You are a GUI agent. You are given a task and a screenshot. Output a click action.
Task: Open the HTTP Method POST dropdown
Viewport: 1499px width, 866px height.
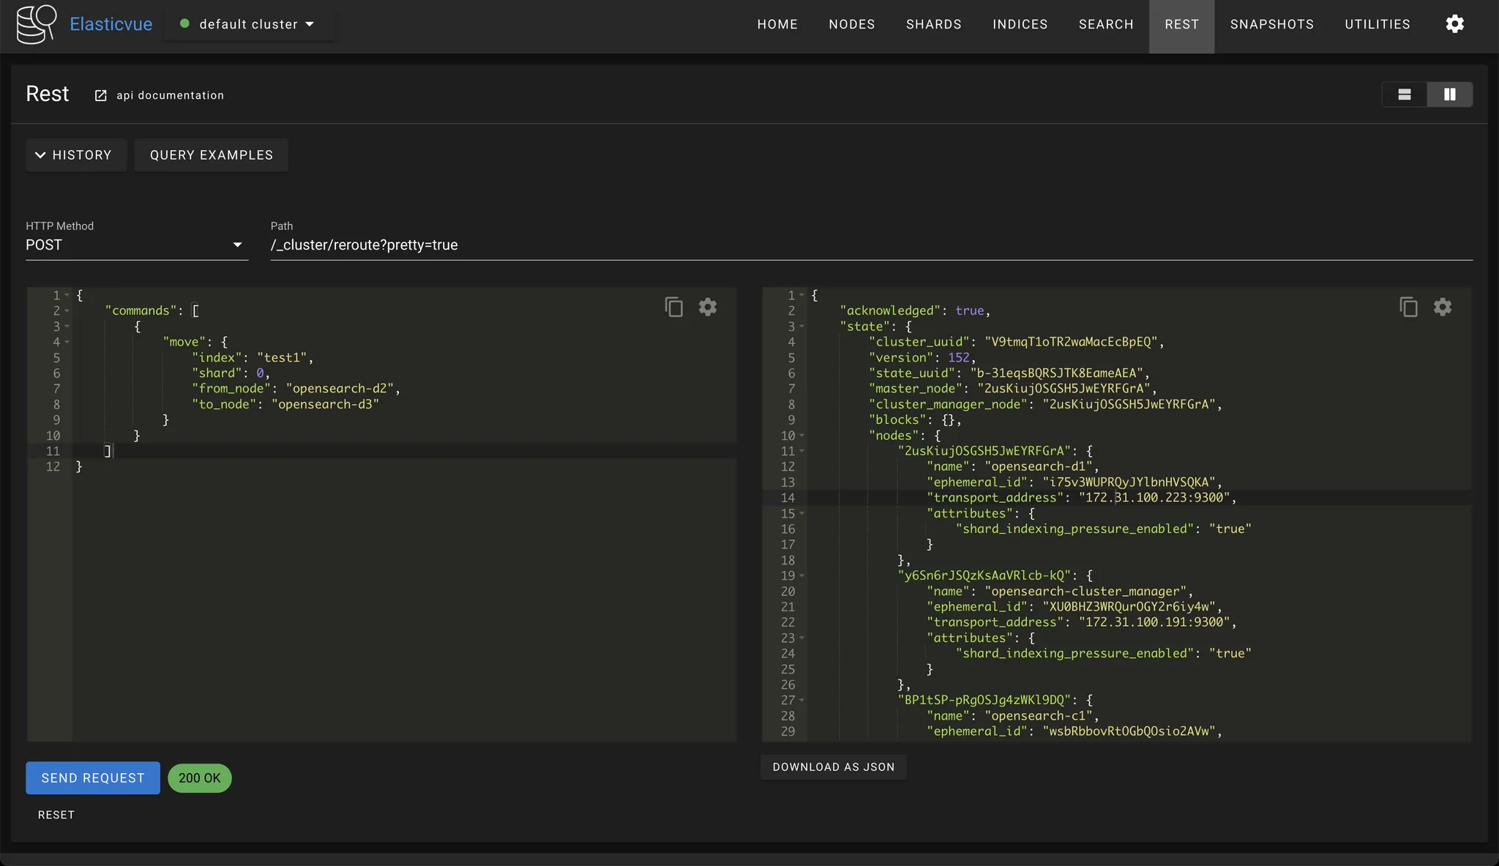tap(136, 245)
